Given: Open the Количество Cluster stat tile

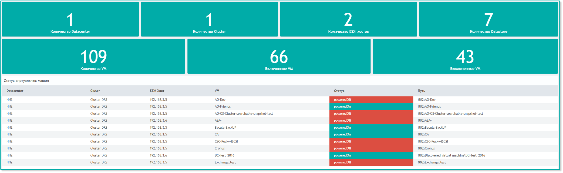Looking at the screenshot, I should pyautogui.click(x=209, y=19).
